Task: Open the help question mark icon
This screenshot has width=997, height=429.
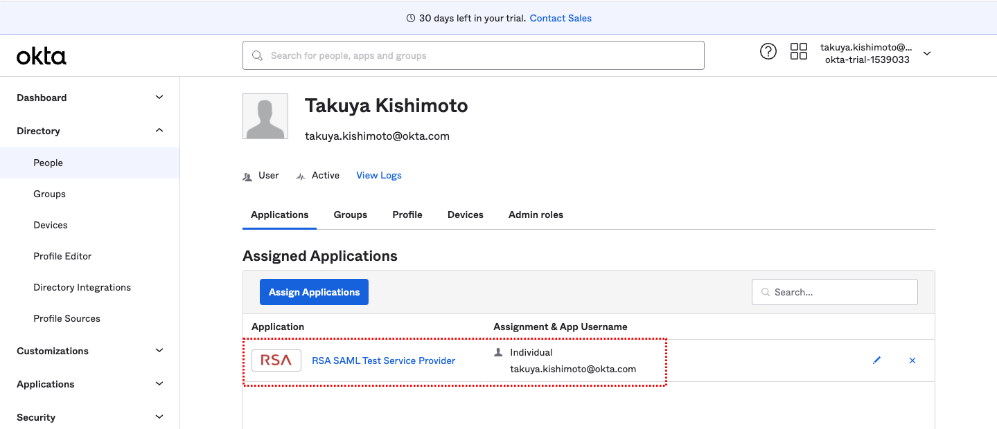Action: click(x=768, y=51)
